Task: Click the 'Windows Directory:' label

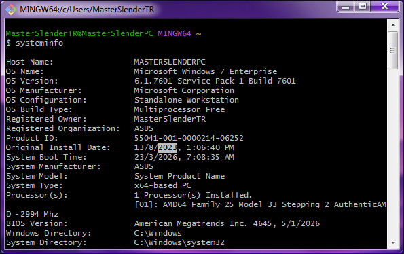Action: [49, 233]
